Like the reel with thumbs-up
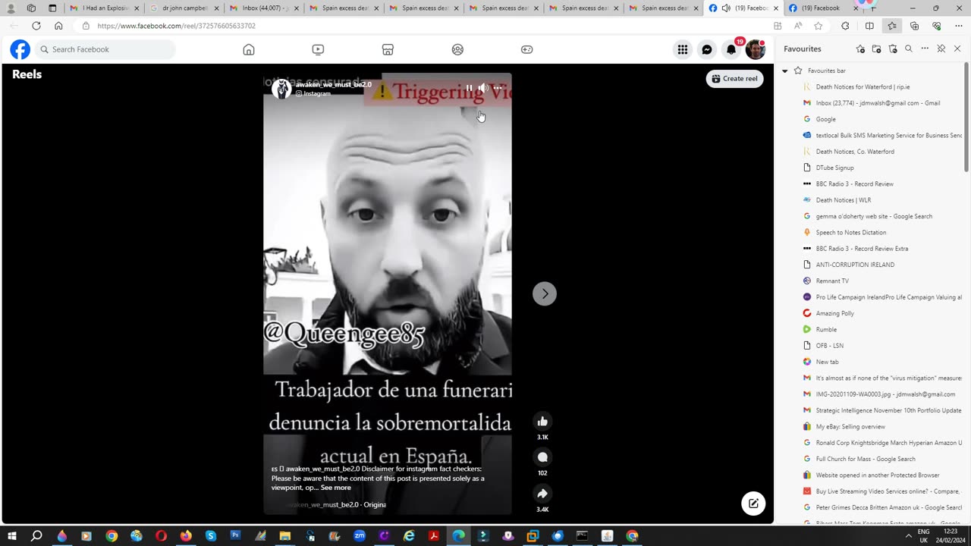 pos(542,422)
